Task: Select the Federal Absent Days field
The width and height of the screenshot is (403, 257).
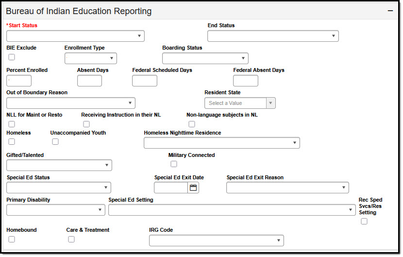Action: coord(246,81)
